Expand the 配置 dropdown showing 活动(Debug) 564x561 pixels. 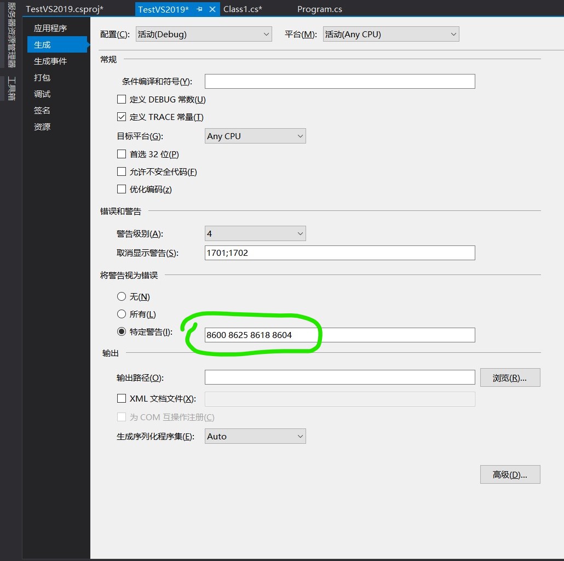point(204,35)
